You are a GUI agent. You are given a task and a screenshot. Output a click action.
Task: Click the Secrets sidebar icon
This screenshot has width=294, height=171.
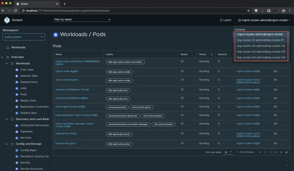(x=17, y=163)
